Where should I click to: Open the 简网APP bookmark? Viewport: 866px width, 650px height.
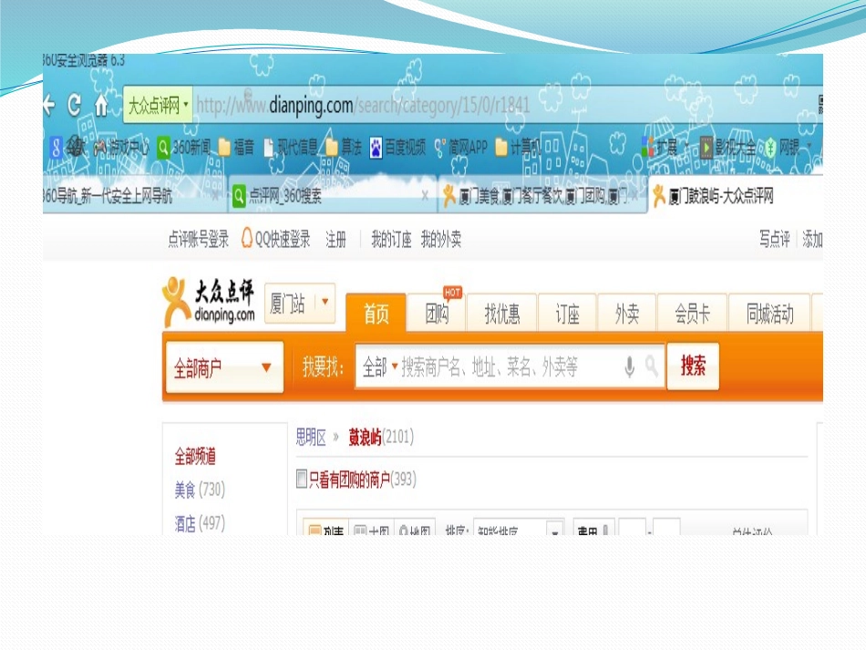460,148
